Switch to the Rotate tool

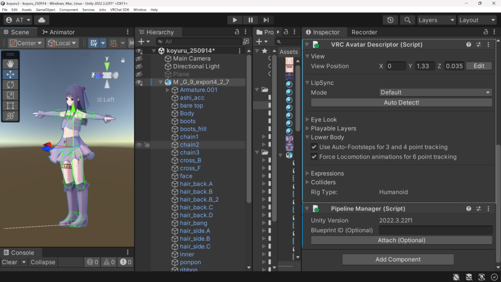10,85
